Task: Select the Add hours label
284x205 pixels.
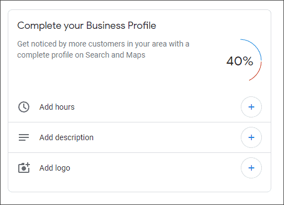Action: point(57,107)
